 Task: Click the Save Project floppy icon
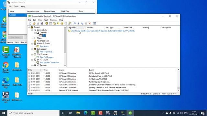point(38,24)
